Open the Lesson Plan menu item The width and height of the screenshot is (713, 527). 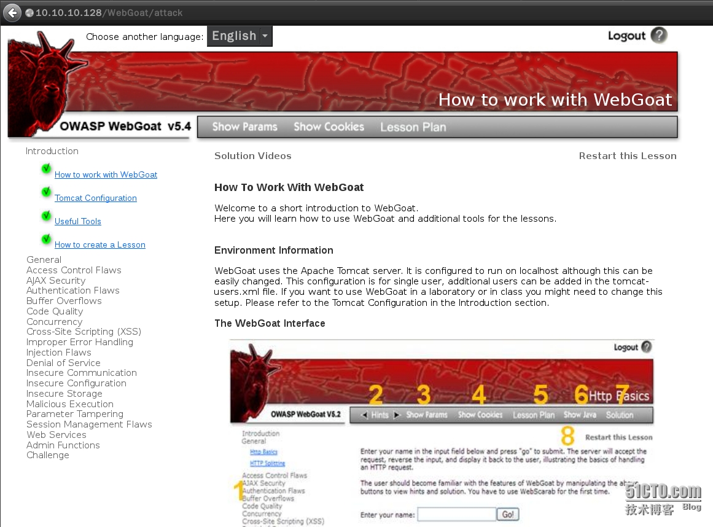(413, 127)
